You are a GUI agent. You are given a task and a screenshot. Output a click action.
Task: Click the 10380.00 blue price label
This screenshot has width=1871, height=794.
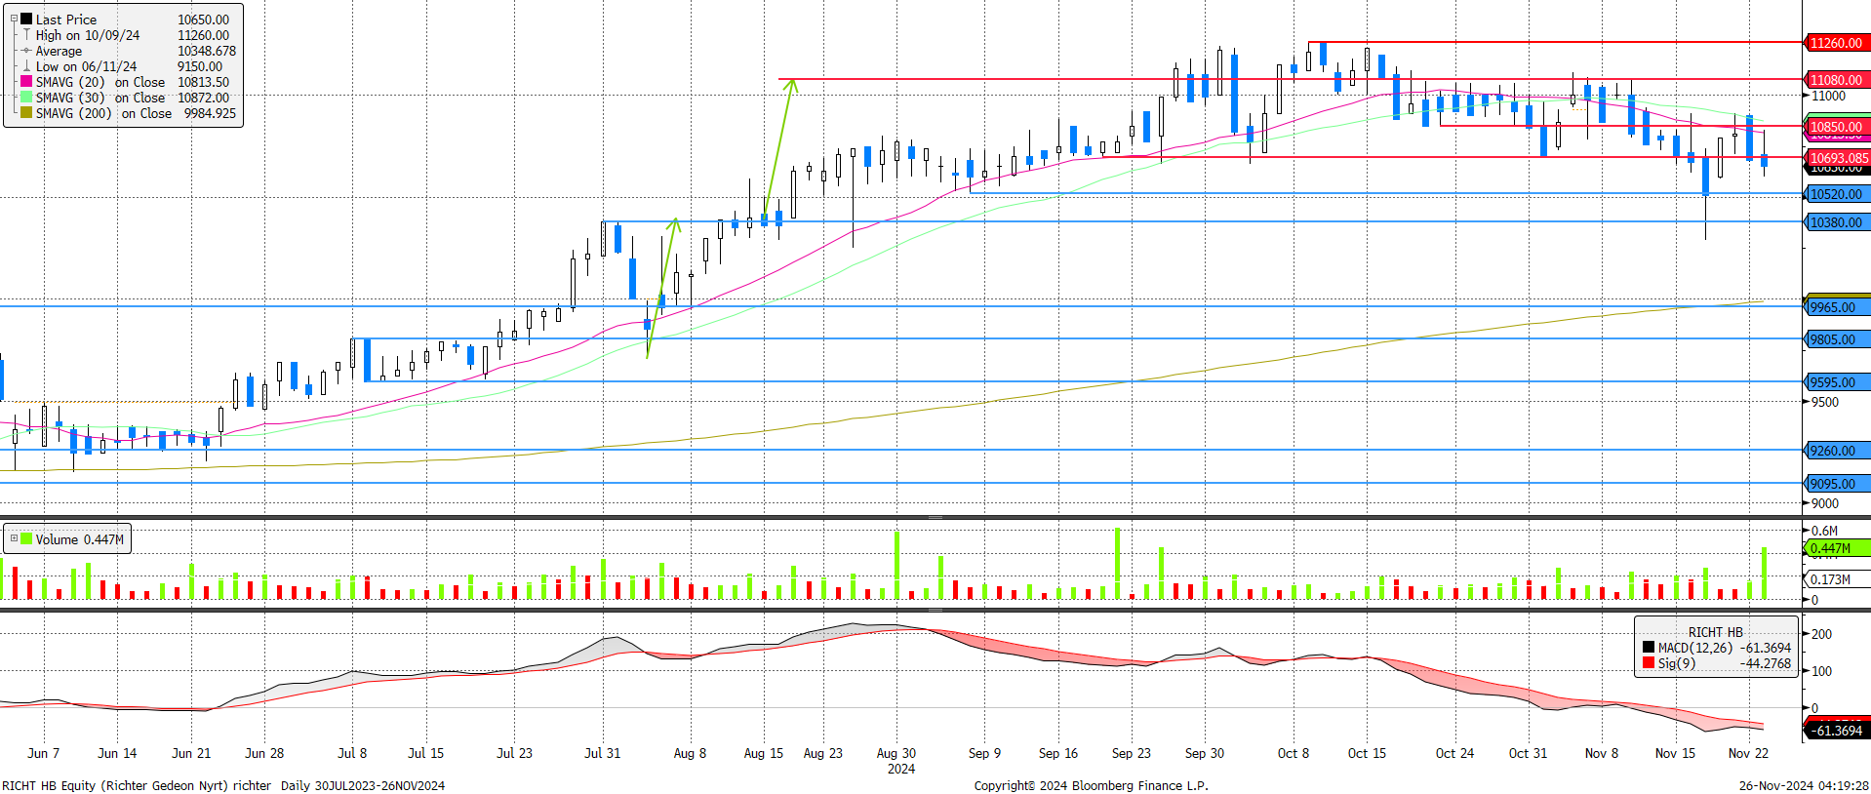pyautogui.click(x=1836, y=222)
